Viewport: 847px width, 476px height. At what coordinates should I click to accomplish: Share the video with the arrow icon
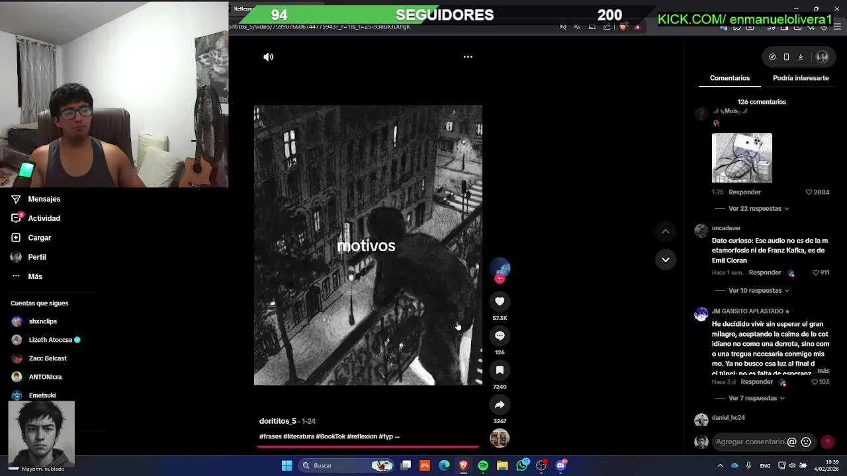pyautogui.click(x=500, y=405)
